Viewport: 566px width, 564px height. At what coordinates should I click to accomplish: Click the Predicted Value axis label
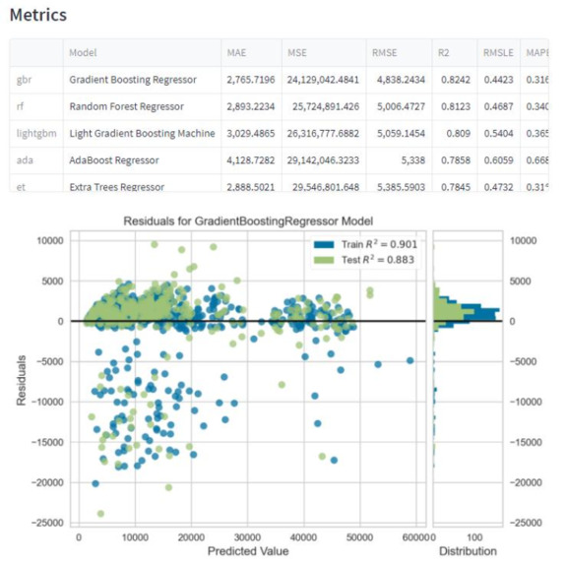pyautogui.click(x=248, y=551)
